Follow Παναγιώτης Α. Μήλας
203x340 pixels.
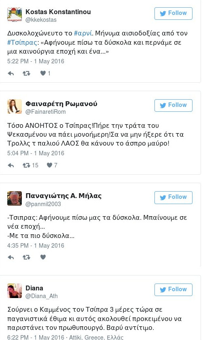click(x=173, y=198)
